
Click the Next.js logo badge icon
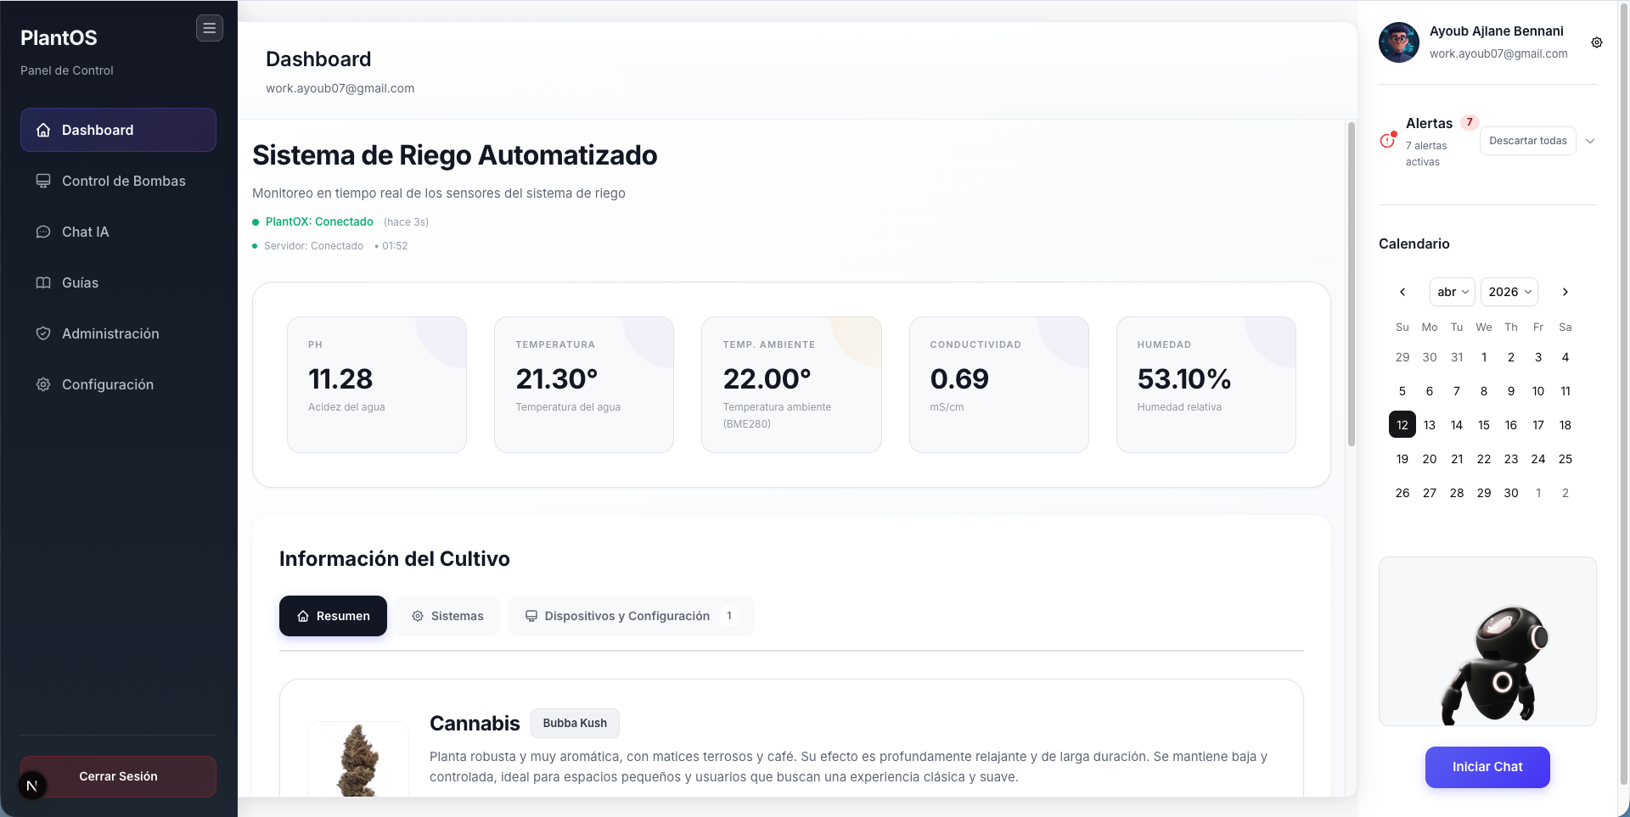[x=32, y=786]
